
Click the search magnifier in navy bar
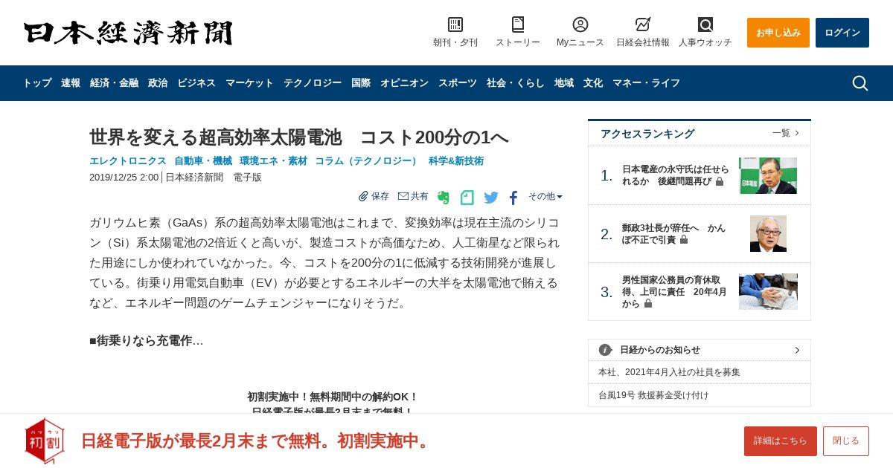pos(860,83)
